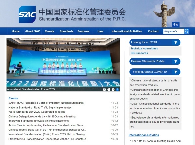Open the GB standards link

(139, 53)
